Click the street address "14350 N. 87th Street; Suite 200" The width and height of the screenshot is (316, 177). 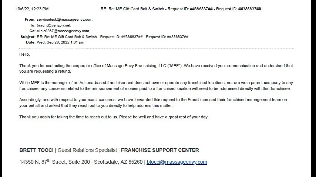pyautogui.click(x=55, y=162)
